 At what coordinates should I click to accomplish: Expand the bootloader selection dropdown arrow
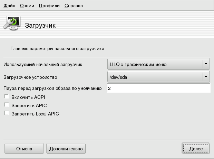click(x=206, y=64)
